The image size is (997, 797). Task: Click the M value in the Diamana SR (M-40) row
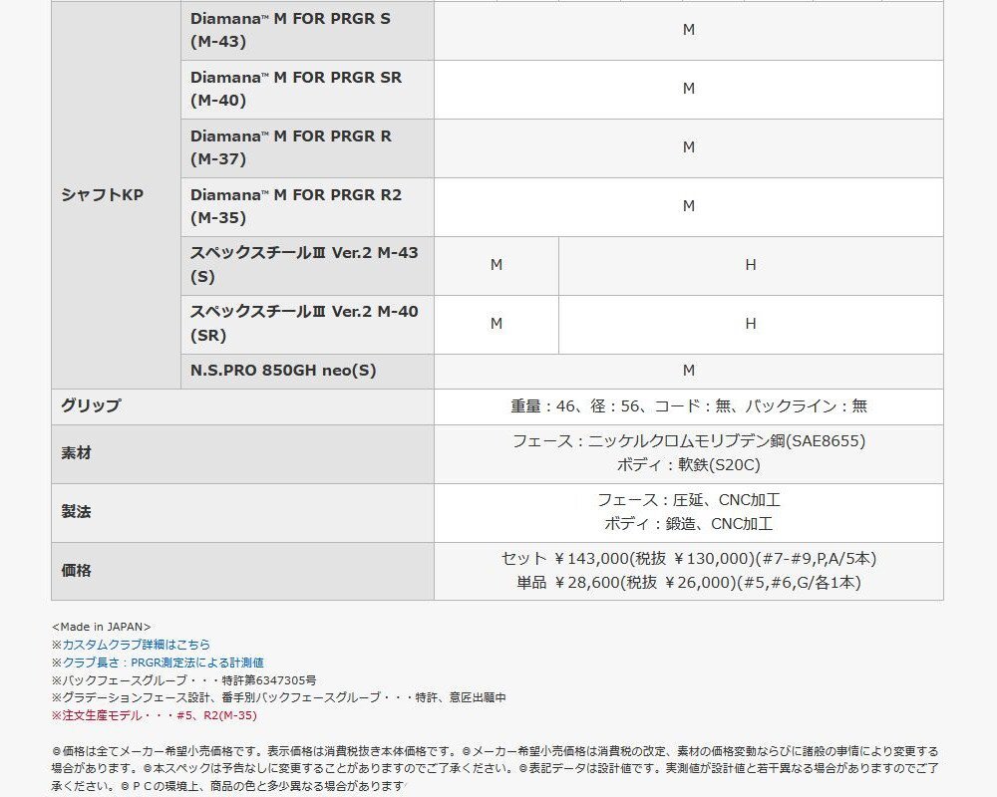point(689,89)
